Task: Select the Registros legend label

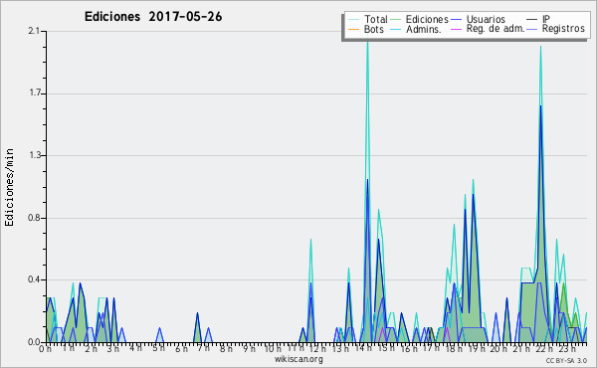Action: tap(563, 29)
